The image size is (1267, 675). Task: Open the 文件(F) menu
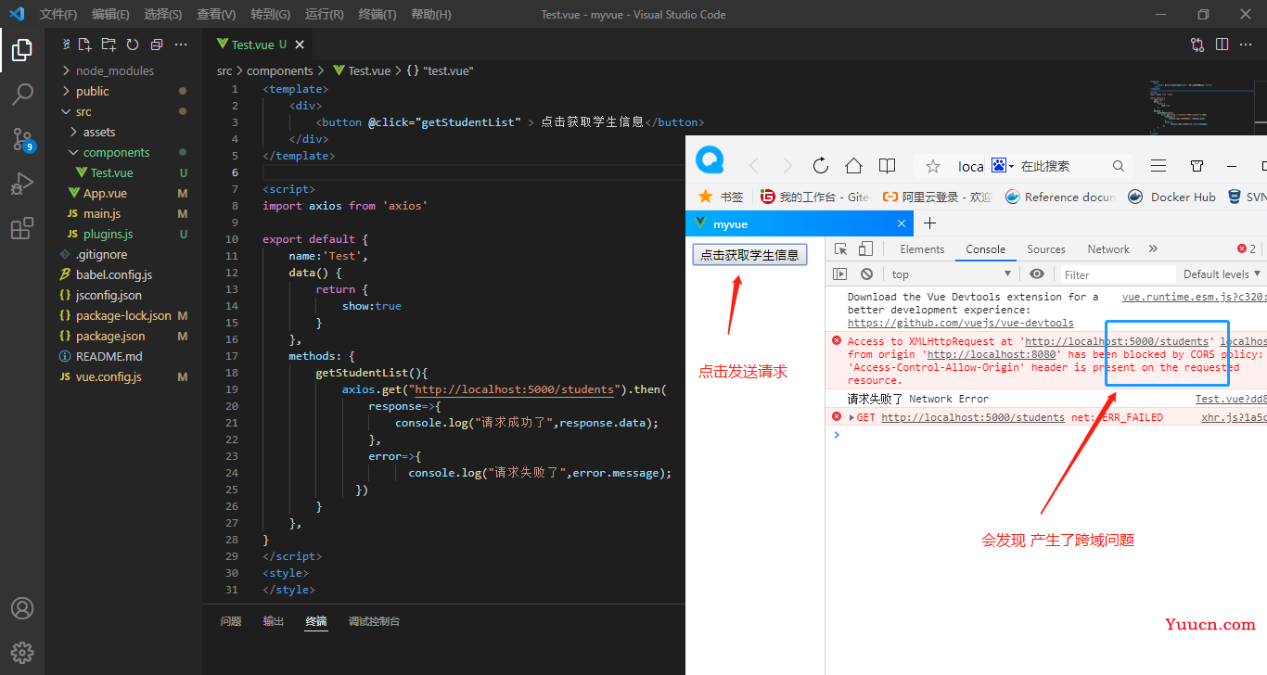(x=58, y=15)
